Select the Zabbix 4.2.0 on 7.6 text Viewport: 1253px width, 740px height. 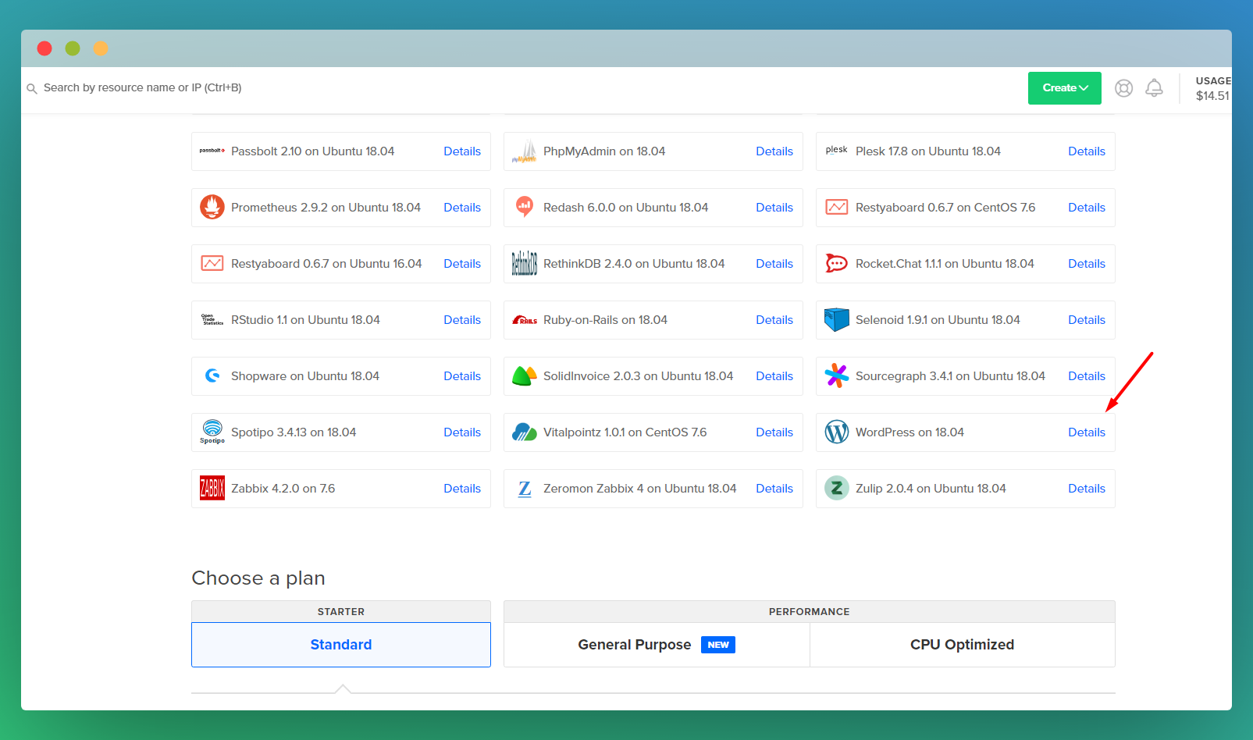[x=283, y=489]
